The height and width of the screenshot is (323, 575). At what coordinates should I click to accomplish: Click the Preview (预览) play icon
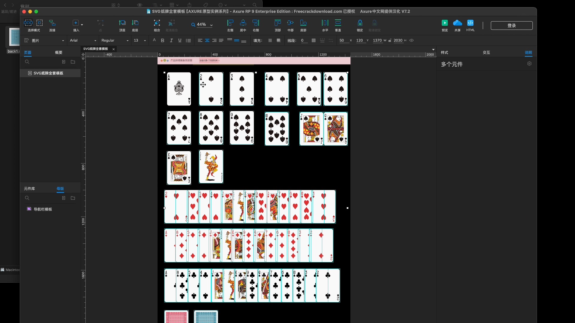click(445, 23)
